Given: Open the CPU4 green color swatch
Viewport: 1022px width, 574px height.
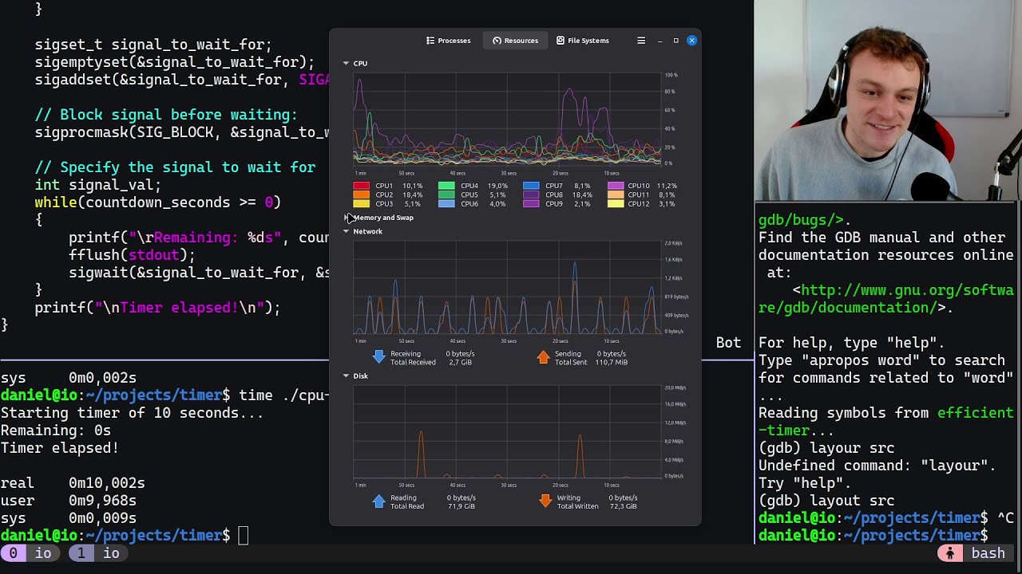Looking at the screenshot, I should 446,186.
